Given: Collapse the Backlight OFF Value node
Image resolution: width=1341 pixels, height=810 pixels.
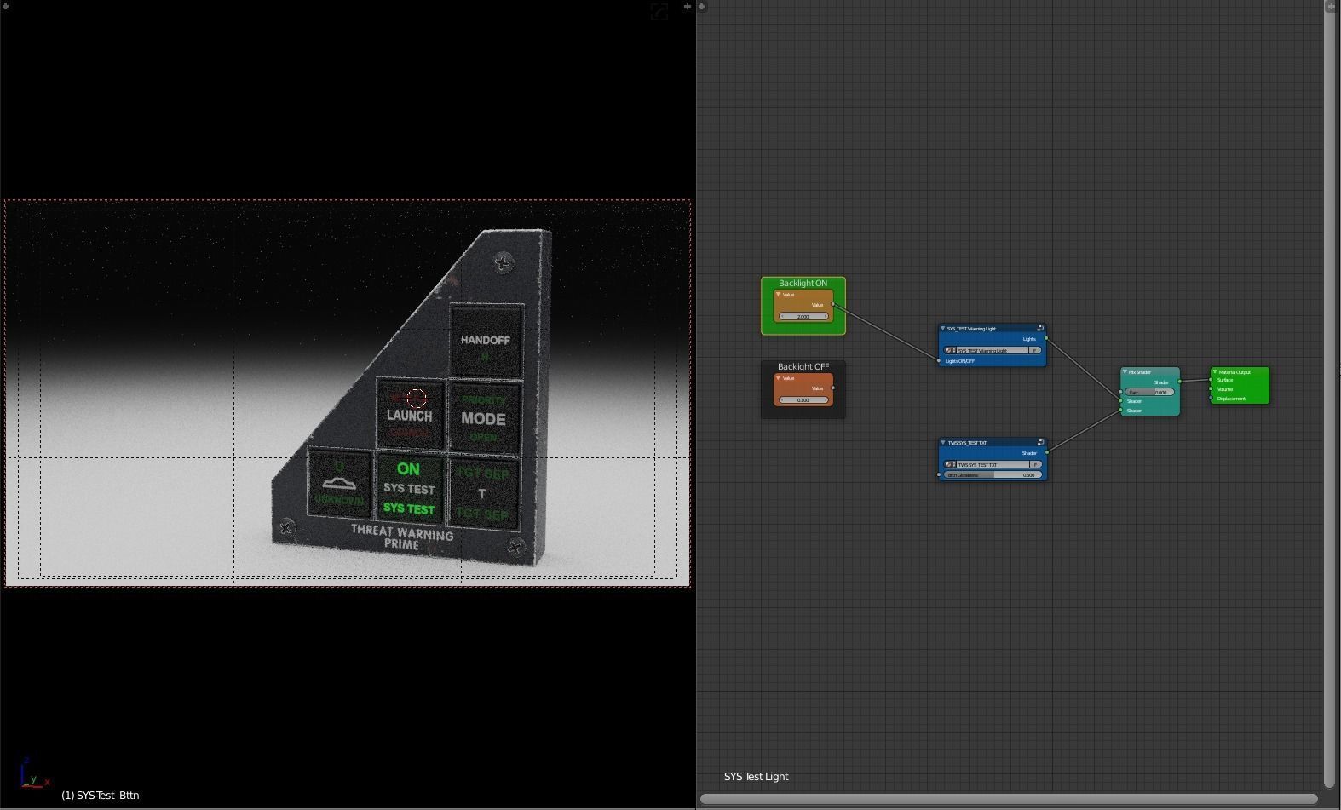Looking at the screenshot, I should coord(778,378).
